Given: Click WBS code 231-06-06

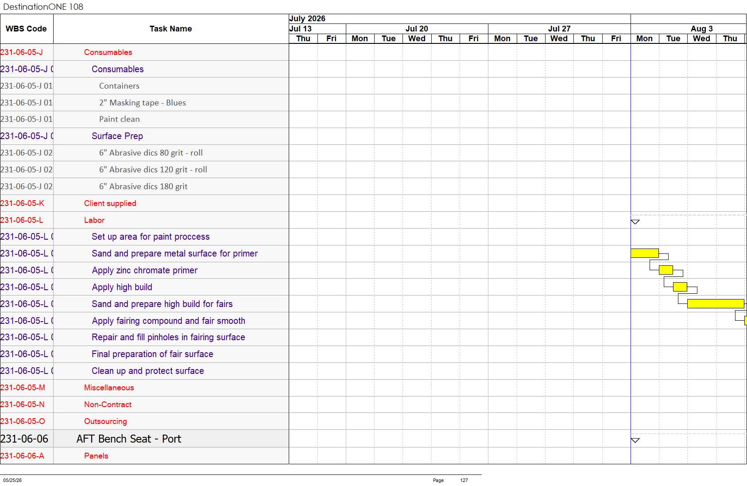Looking at the screenshot, I should [24, 439].
